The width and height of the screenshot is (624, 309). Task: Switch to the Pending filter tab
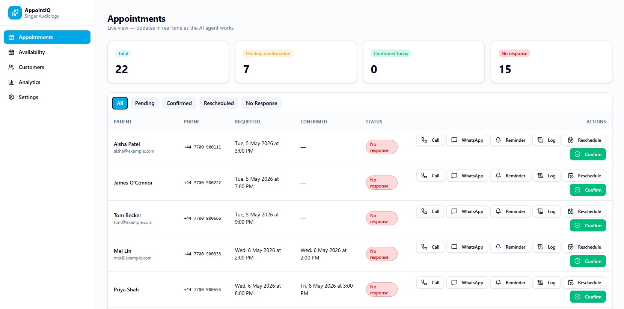point(145,103)
